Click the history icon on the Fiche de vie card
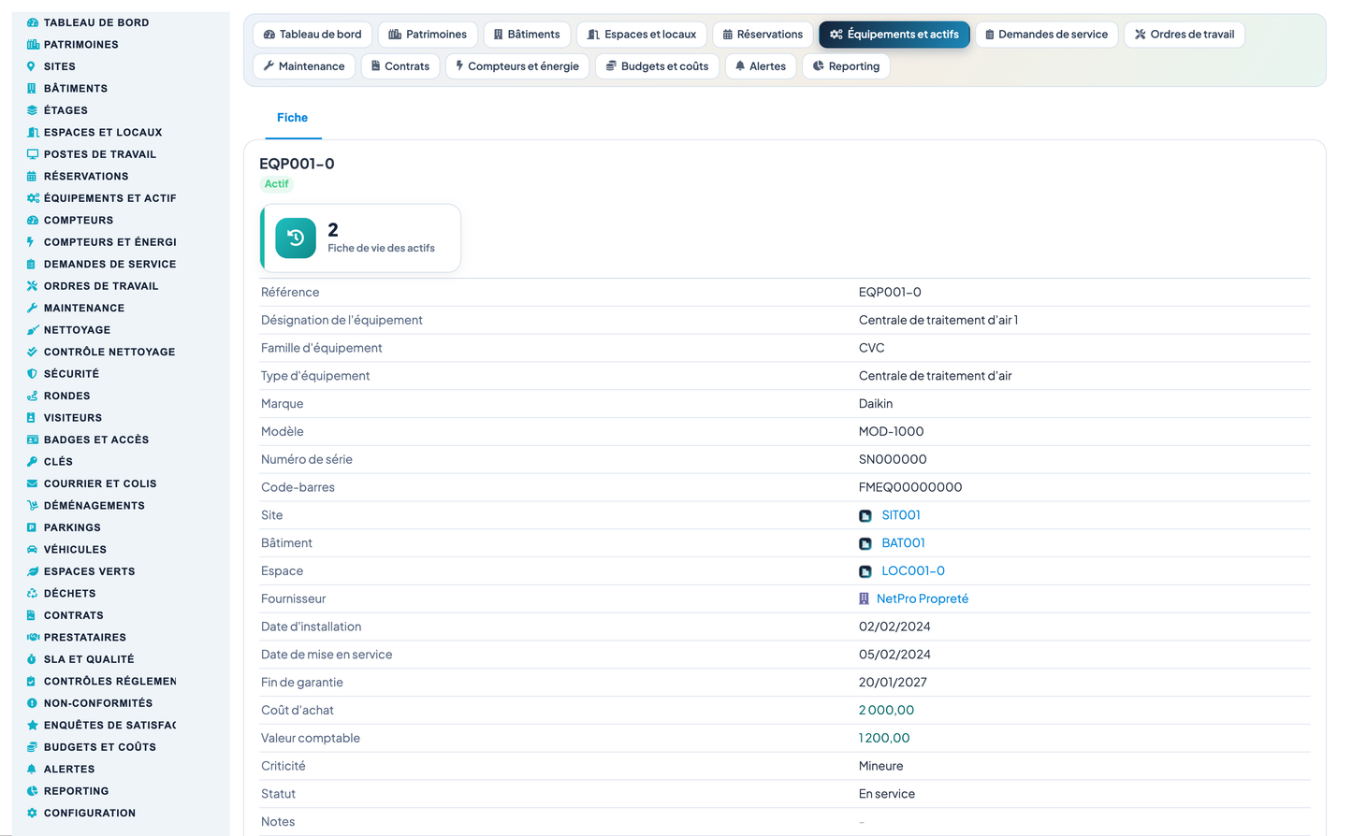This screenshot has width=1352, height=836. click(x=296, y=238)
